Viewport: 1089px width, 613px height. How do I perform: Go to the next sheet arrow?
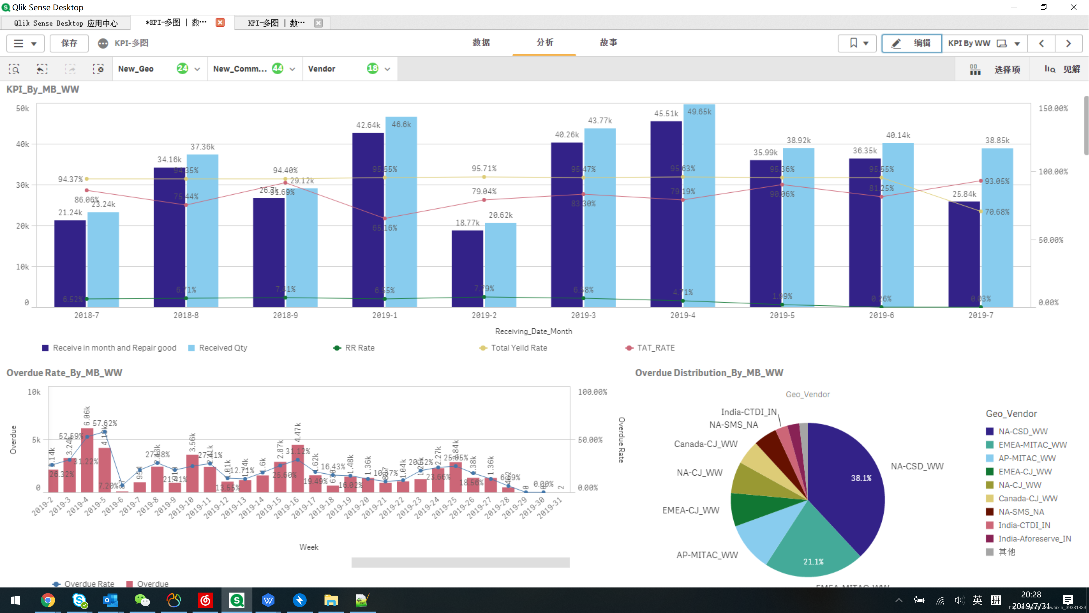[x=1068, y=43]
